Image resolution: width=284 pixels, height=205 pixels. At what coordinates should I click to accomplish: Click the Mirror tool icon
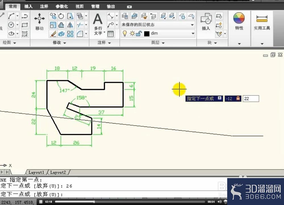[70, 25]
